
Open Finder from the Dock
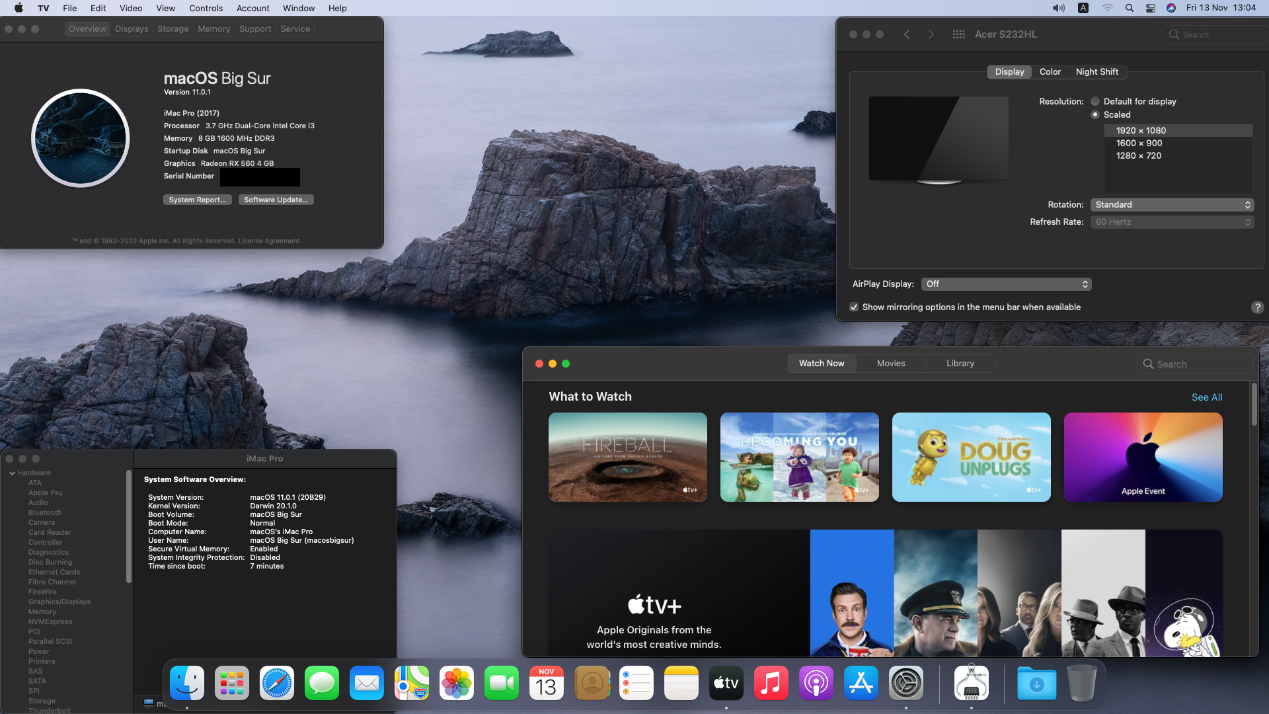click(187, 683)
